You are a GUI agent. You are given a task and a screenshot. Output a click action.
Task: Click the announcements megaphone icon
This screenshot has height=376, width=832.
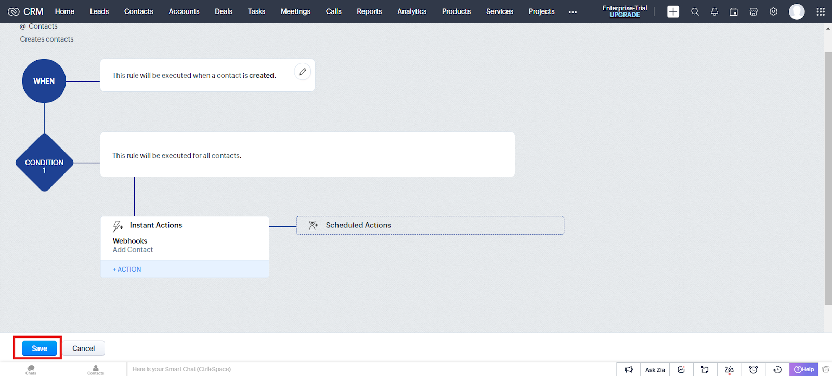(629, 370)
